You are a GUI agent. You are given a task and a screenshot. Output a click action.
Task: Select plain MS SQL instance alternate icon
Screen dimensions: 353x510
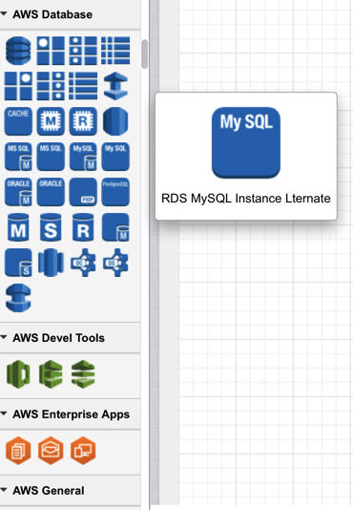coord(51,157)
